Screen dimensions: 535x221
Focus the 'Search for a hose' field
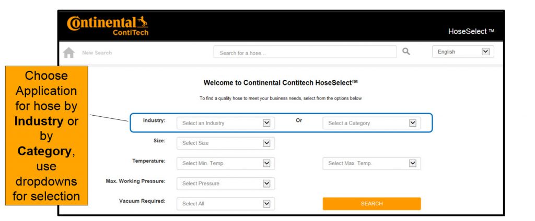click(x=305, y=53)
